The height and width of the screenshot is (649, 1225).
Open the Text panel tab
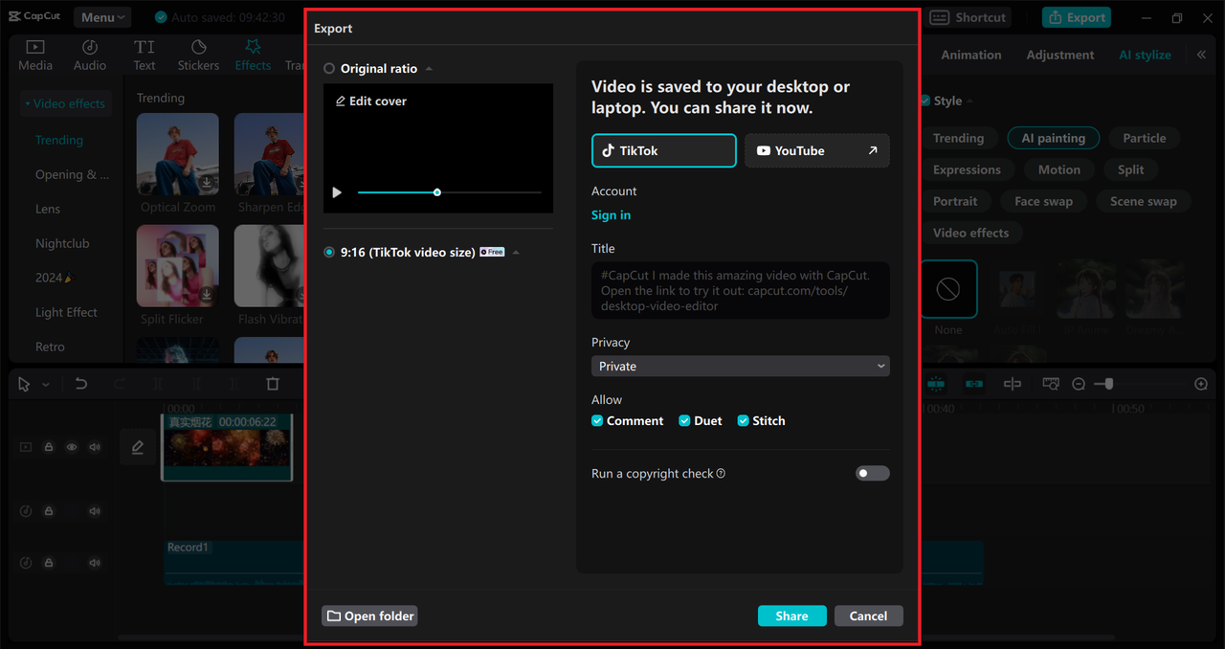click(x=145, y=55)
